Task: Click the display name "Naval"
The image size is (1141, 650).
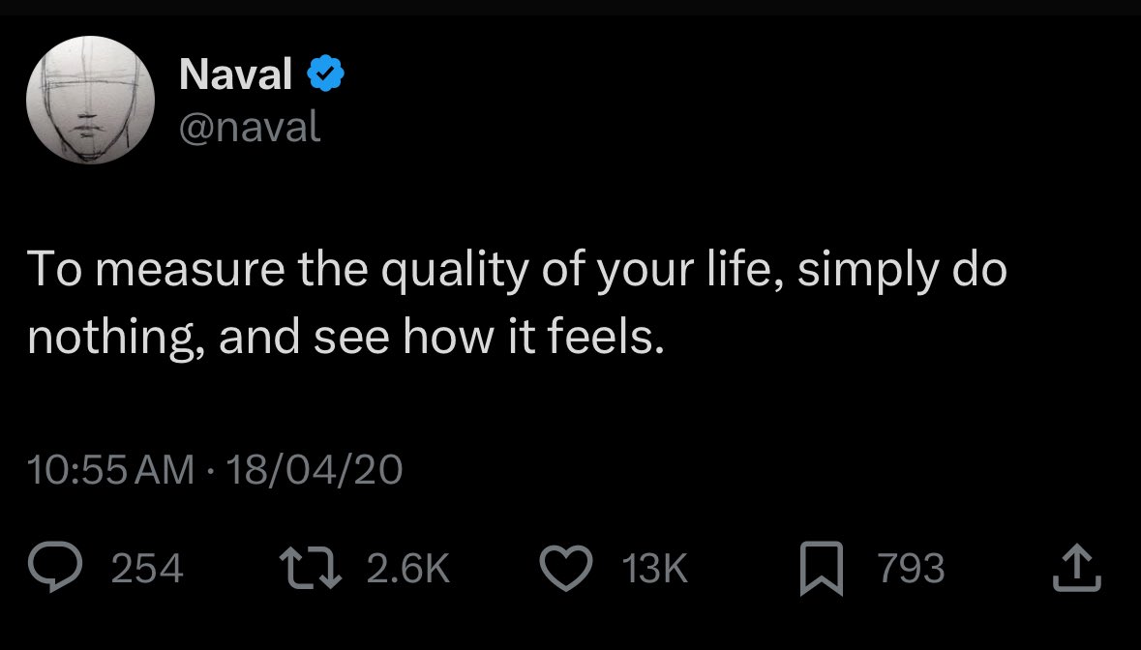Action: click(235, 74)
